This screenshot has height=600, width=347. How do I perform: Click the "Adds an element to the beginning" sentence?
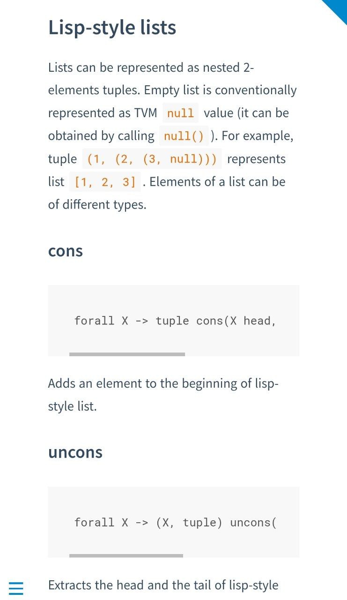pos(163,395)
